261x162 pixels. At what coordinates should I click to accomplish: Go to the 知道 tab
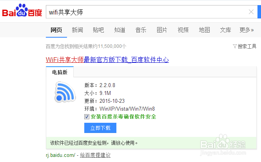(x=120, y=30)
